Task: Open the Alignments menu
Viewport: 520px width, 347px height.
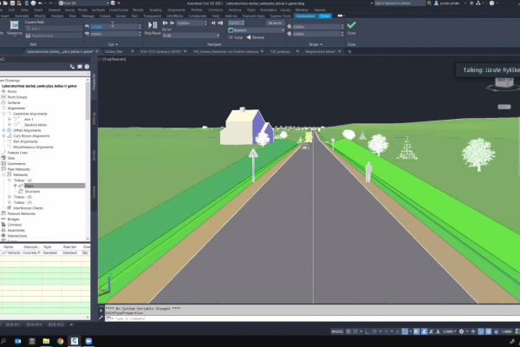Action: (177, 10)
